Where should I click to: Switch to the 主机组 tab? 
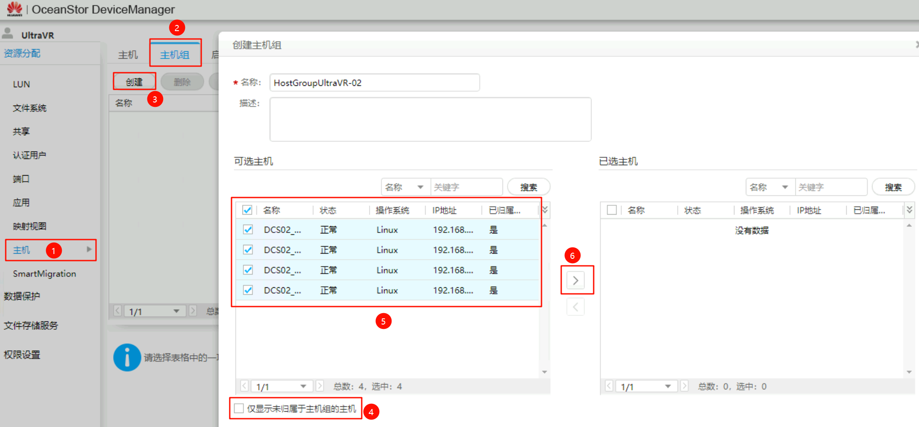point(175,54)
